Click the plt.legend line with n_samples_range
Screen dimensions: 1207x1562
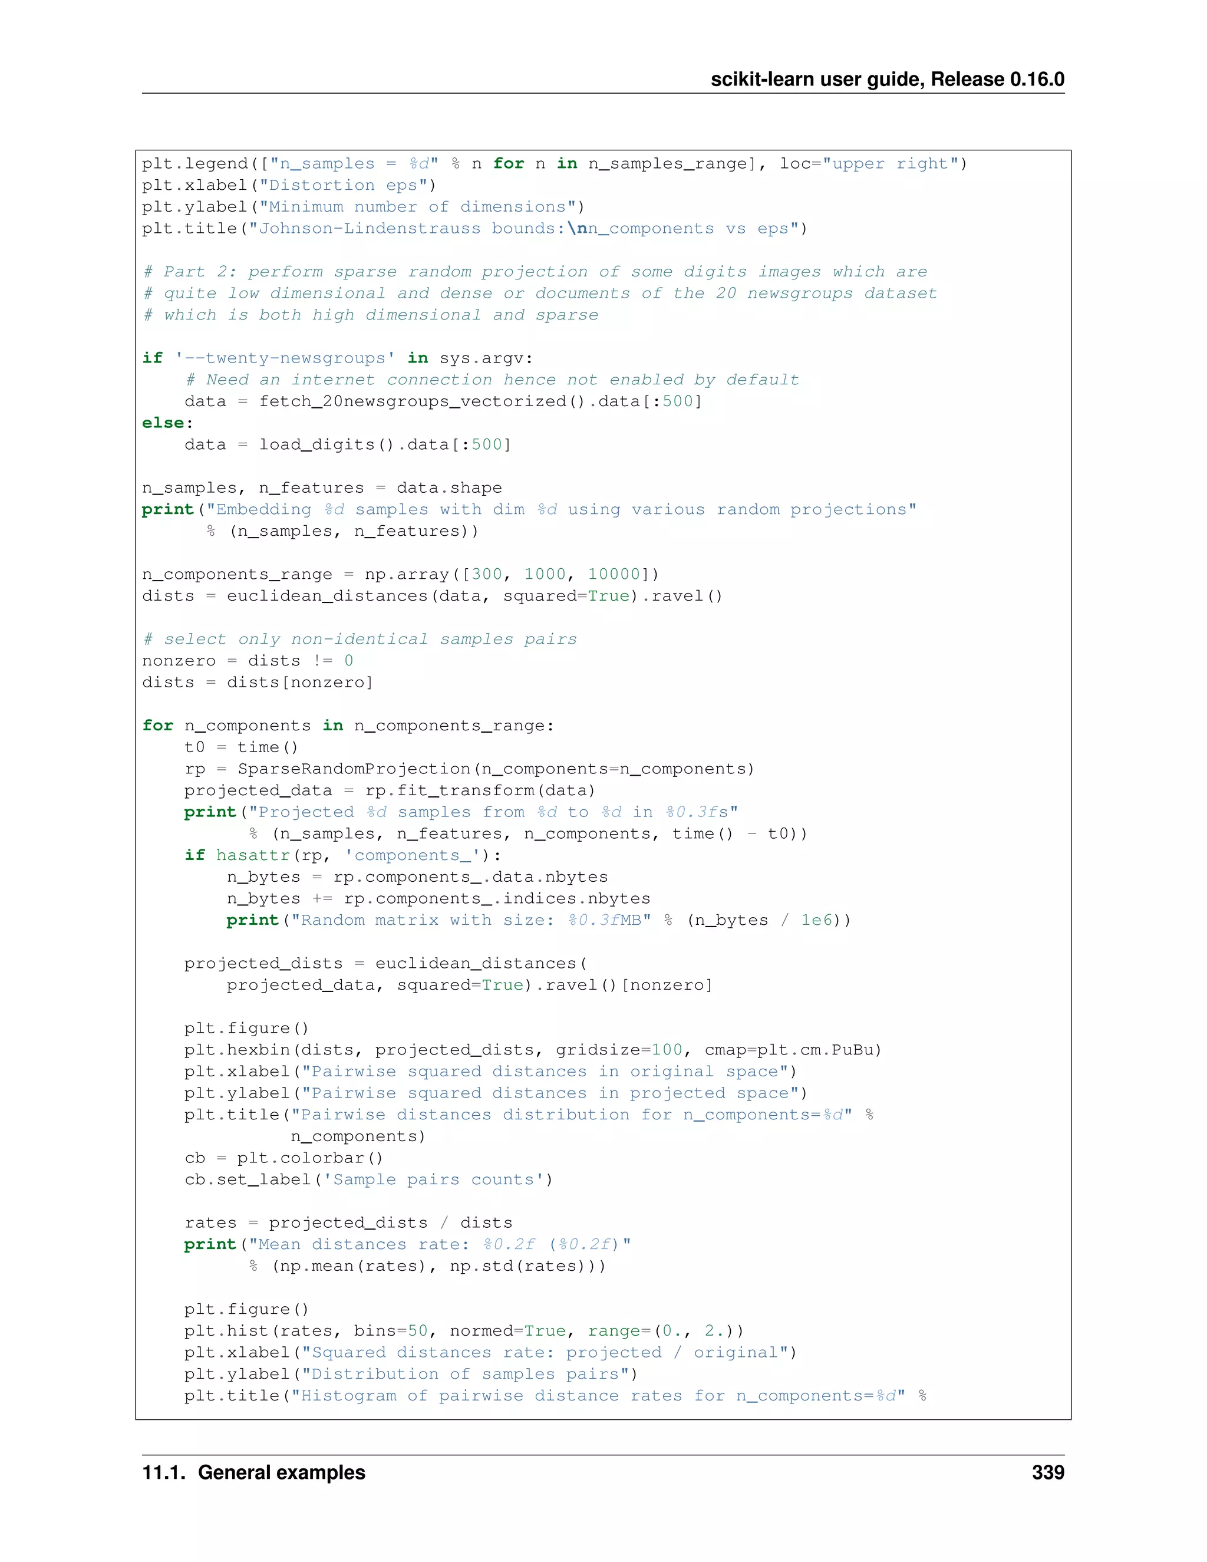pos(554,164)
